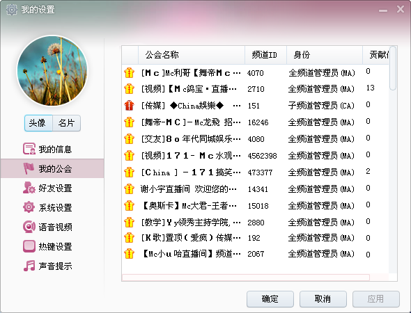The height and width of the screenshot is (313, 411).
Task: Open 系统设置 gear icon
Action: [29, 207]
